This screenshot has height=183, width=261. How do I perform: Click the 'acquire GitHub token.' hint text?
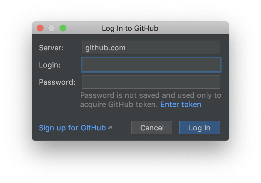pyautogui.click(x=119, y=105)
